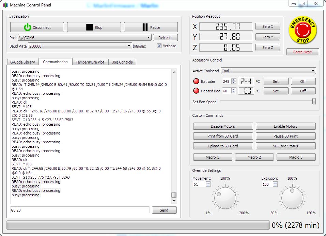
Task: Click the Extrusion override knob
Action: coord(292,198)
